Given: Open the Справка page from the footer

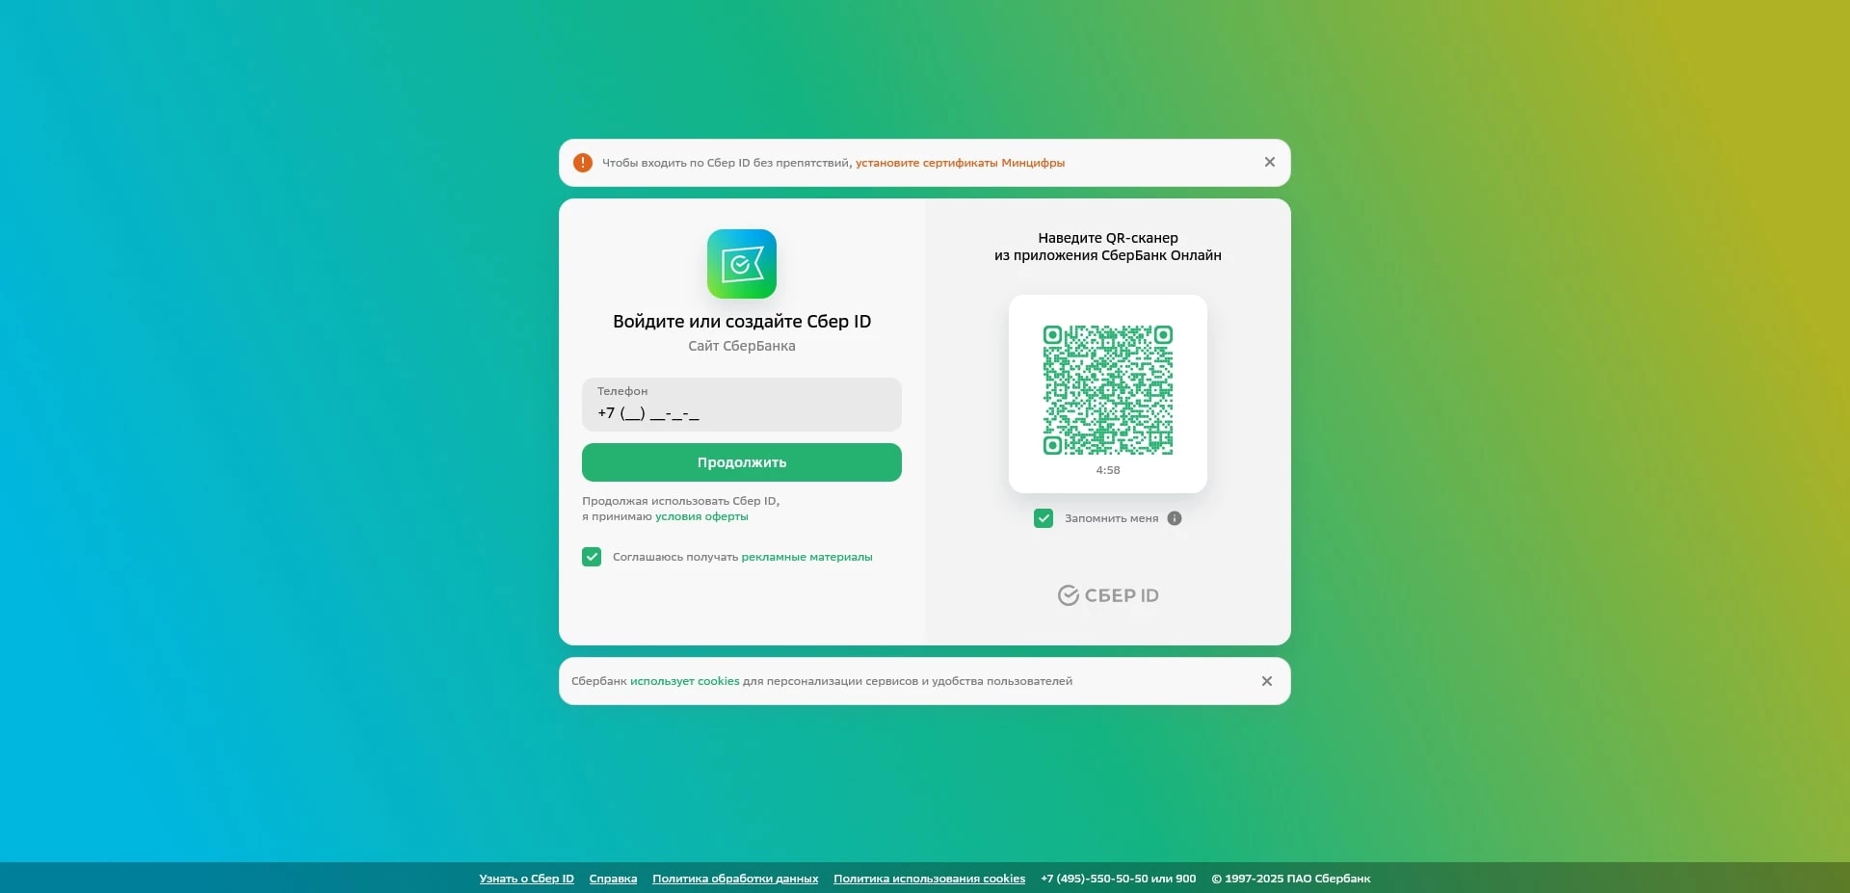Looking at the screenshot, I should (x=612, y=878).
